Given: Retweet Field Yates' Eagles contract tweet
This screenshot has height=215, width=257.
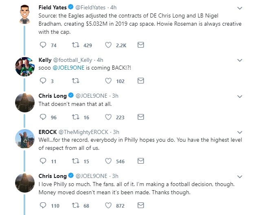Looking at the screenshot, I should click(75, 45).
